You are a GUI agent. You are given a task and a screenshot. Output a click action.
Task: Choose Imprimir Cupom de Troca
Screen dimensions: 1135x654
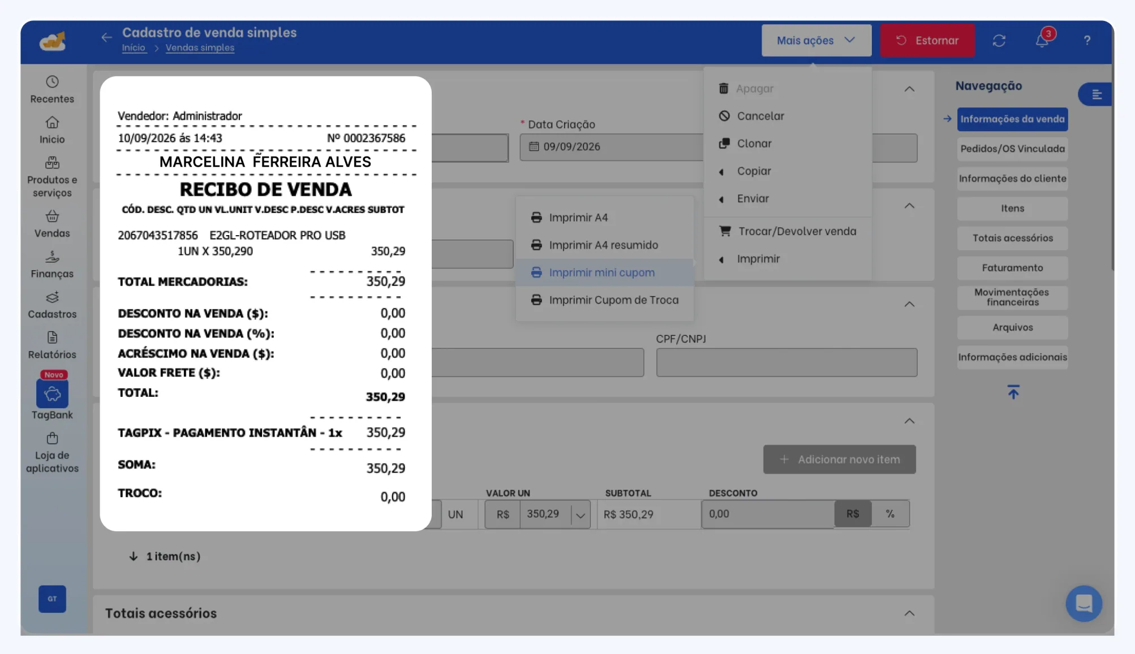[x=604, y=300]
